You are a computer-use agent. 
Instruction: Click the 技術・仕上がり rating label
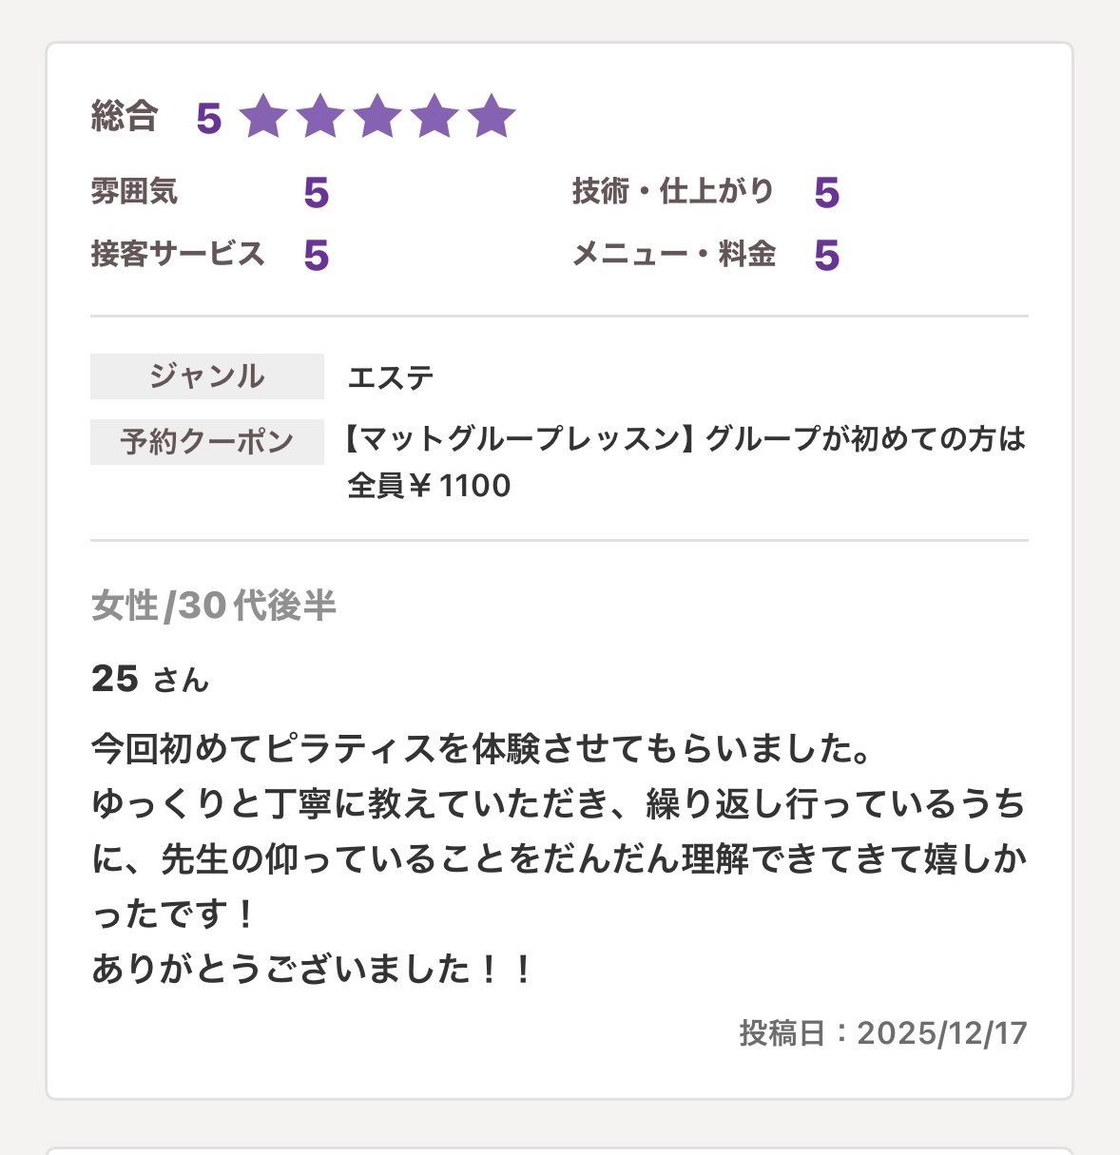pos(673,191)
